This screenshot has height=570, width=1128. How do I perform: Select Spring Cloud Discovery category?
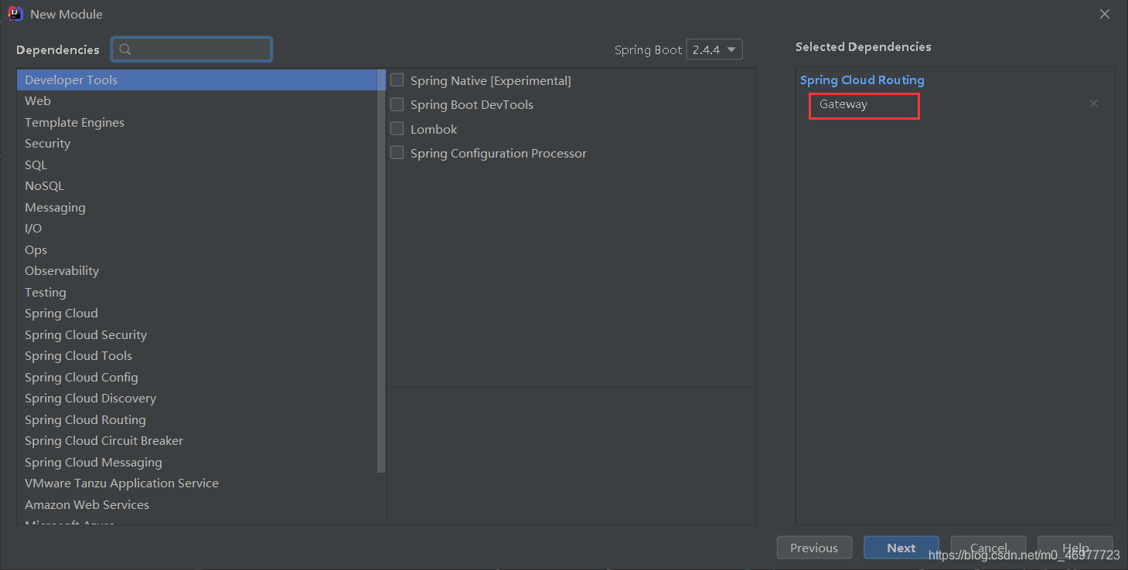point(197,399)
